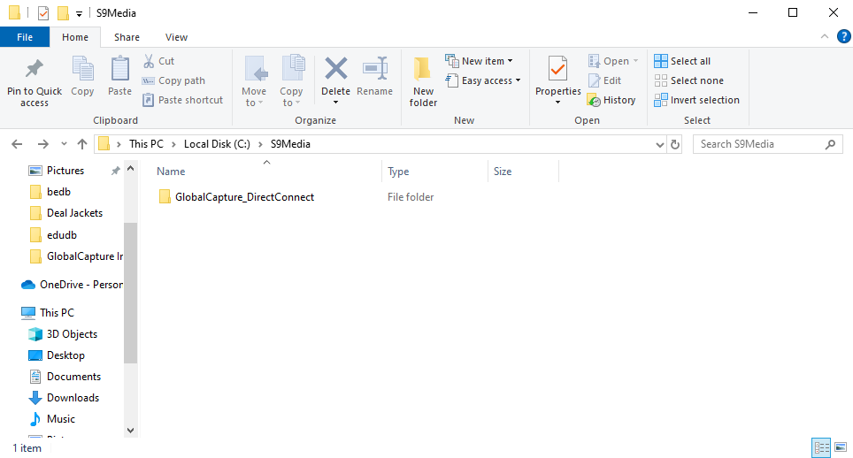This screenshot has height=458, width=853.
Task: Click Invert selection in the ribbon
Action: pos(661,100)
